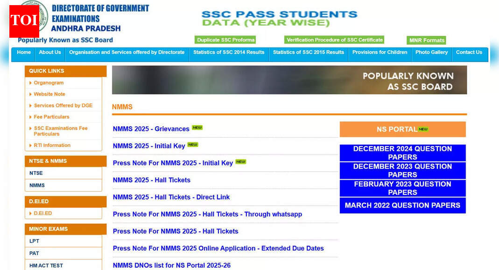This screenshot has height=270, width=499.
Task: Open Statistics of SSC 2015 Results tab
Action: 308,53
